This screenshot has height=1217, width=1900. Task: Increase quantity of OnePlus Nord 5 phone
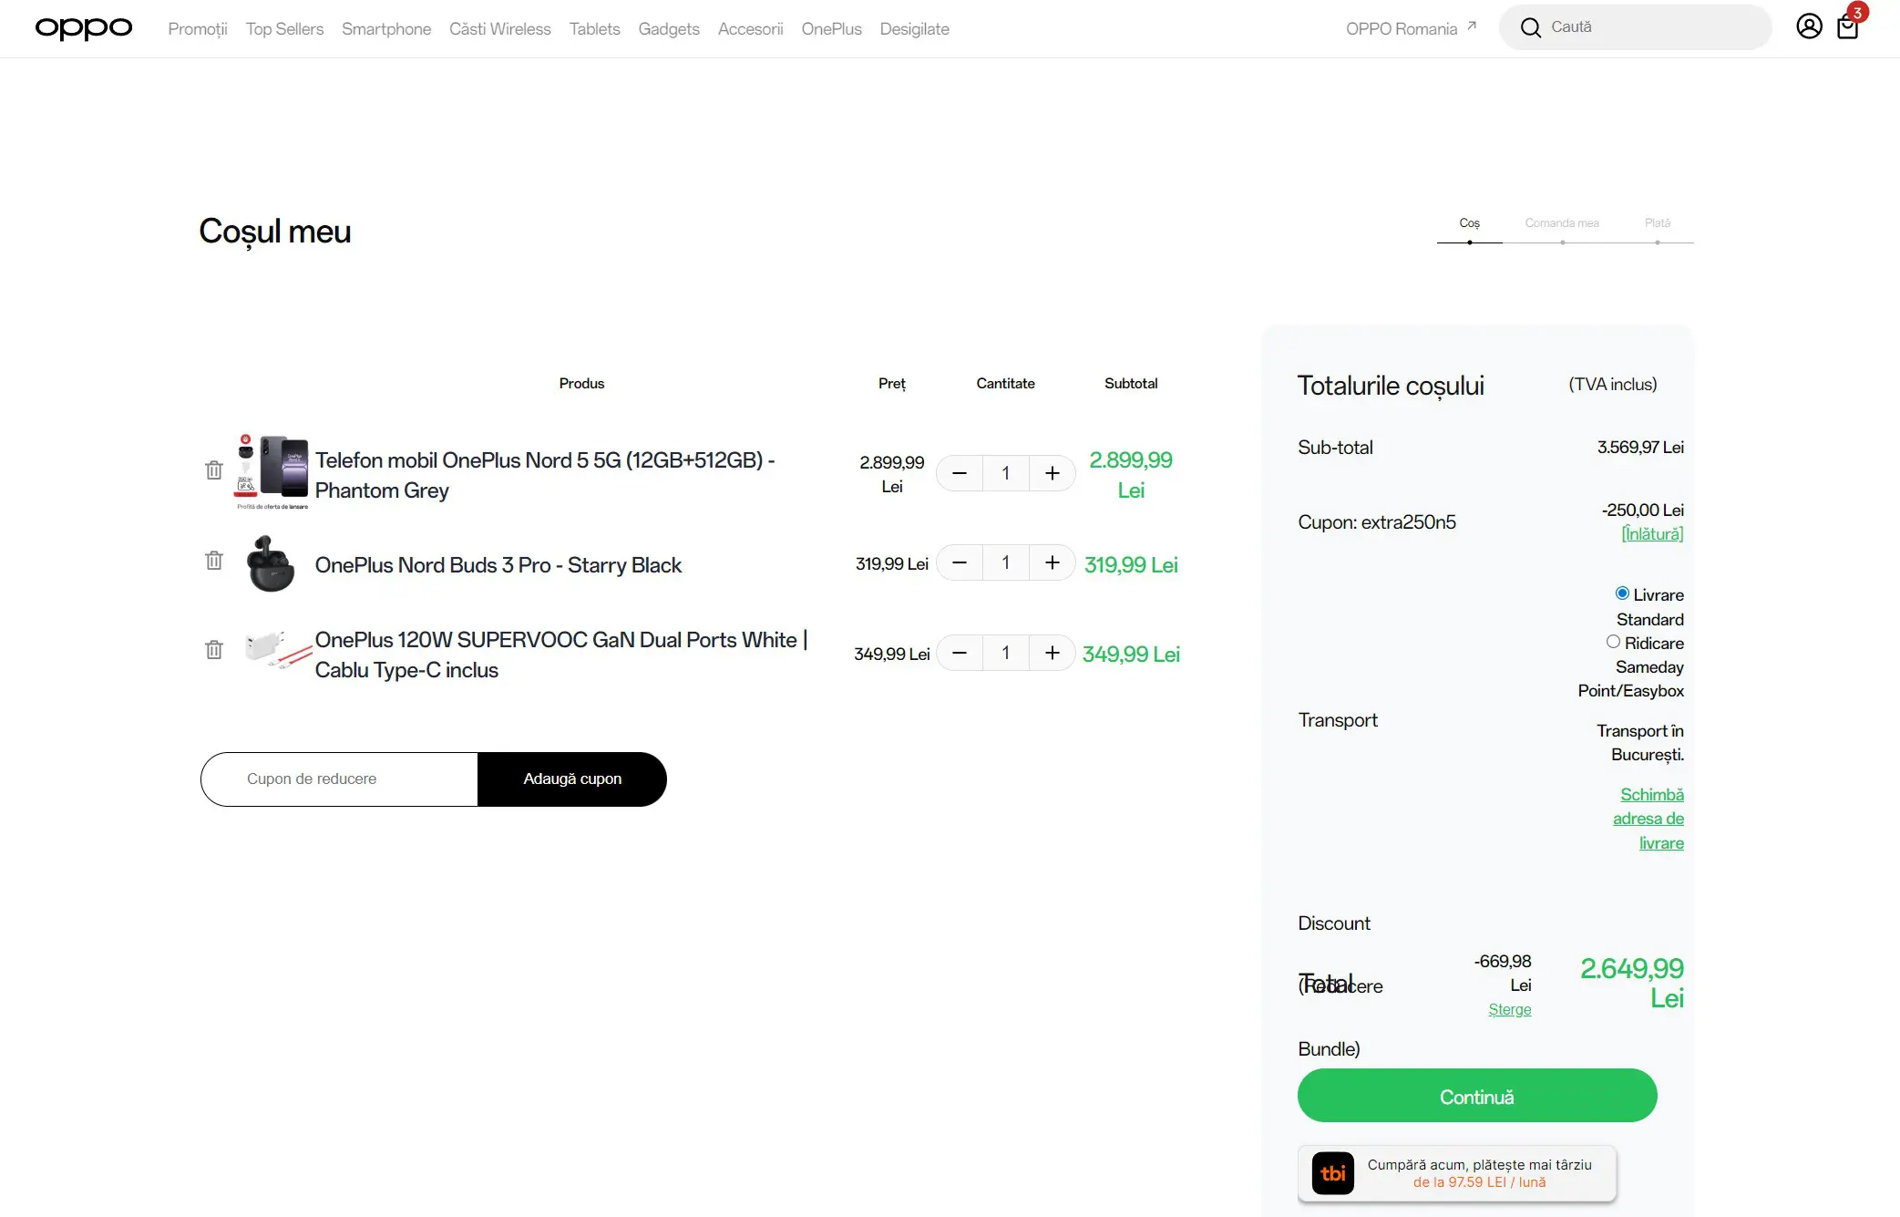pyautogui.click(x=1053, y=473)
